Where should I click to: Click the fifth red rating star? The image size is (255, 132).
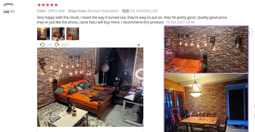[x=56, y=5]
